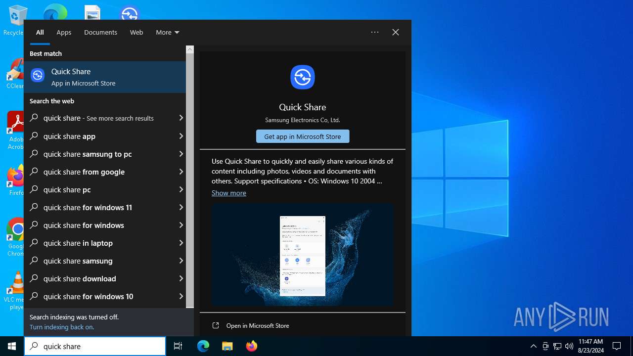The width and height of the screenshot is (633, 356).
Task: Expand arrow for 'quick share download'
Action: (181, 278)
